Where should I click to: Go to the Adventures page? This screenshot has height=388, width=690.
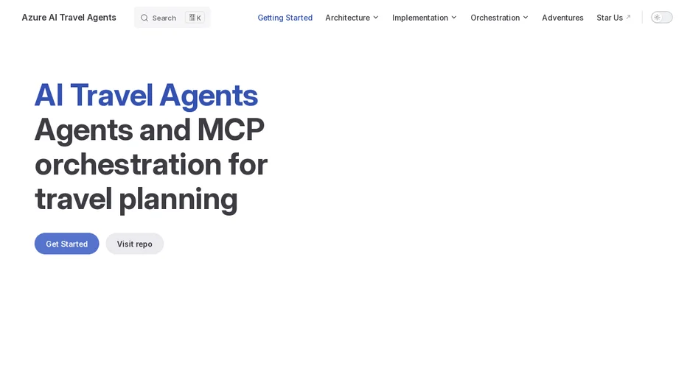(562, 18)
